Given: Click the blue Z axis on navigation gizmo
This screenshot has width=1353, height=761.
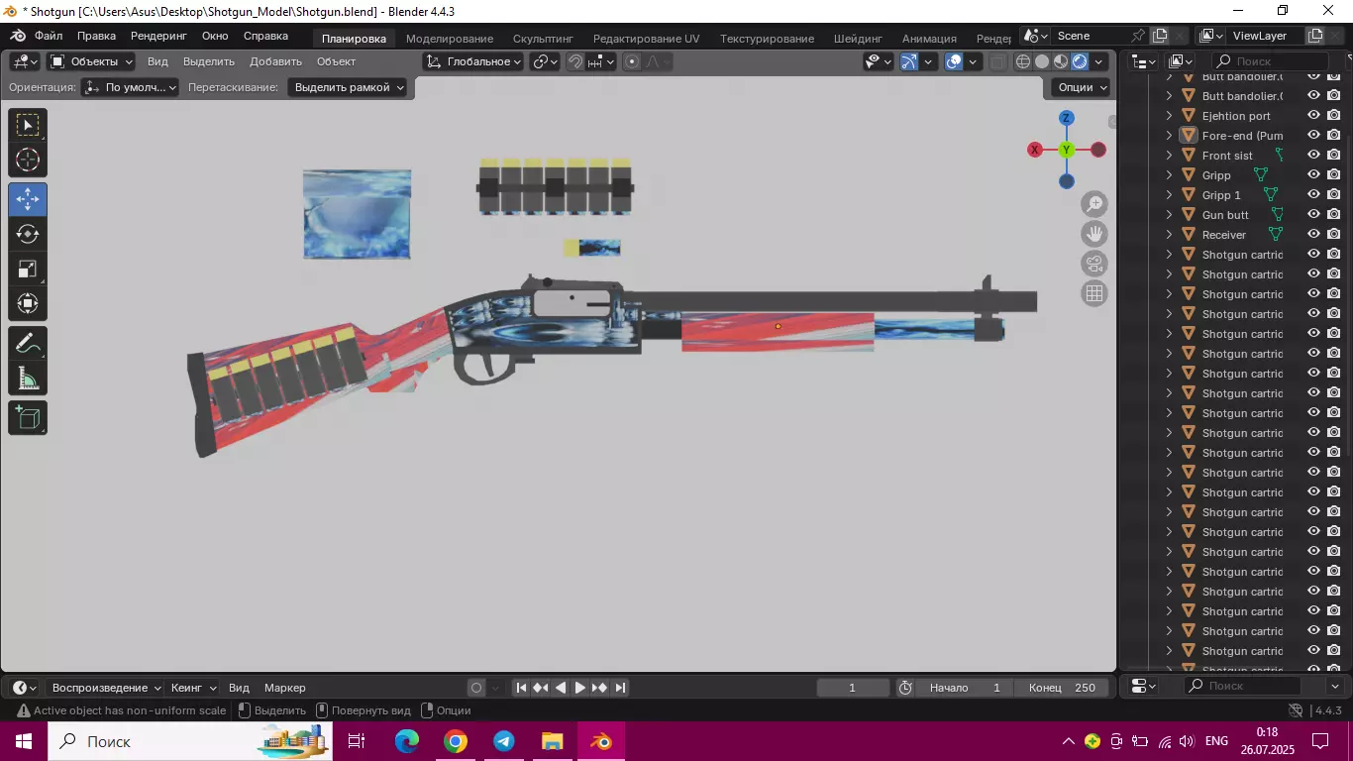Looking at the screenshot, I should coord(1067,118).
